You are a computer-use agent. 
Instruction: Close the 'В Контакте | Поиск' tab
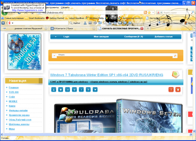94,29
